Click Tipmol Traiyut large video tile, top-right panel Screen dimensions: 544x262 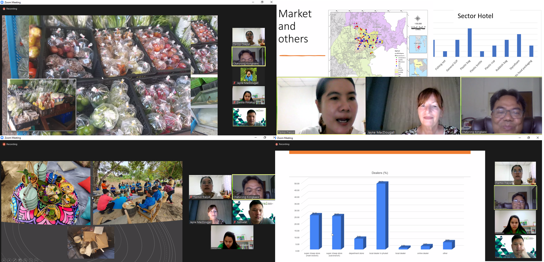(x=321, y=106)
